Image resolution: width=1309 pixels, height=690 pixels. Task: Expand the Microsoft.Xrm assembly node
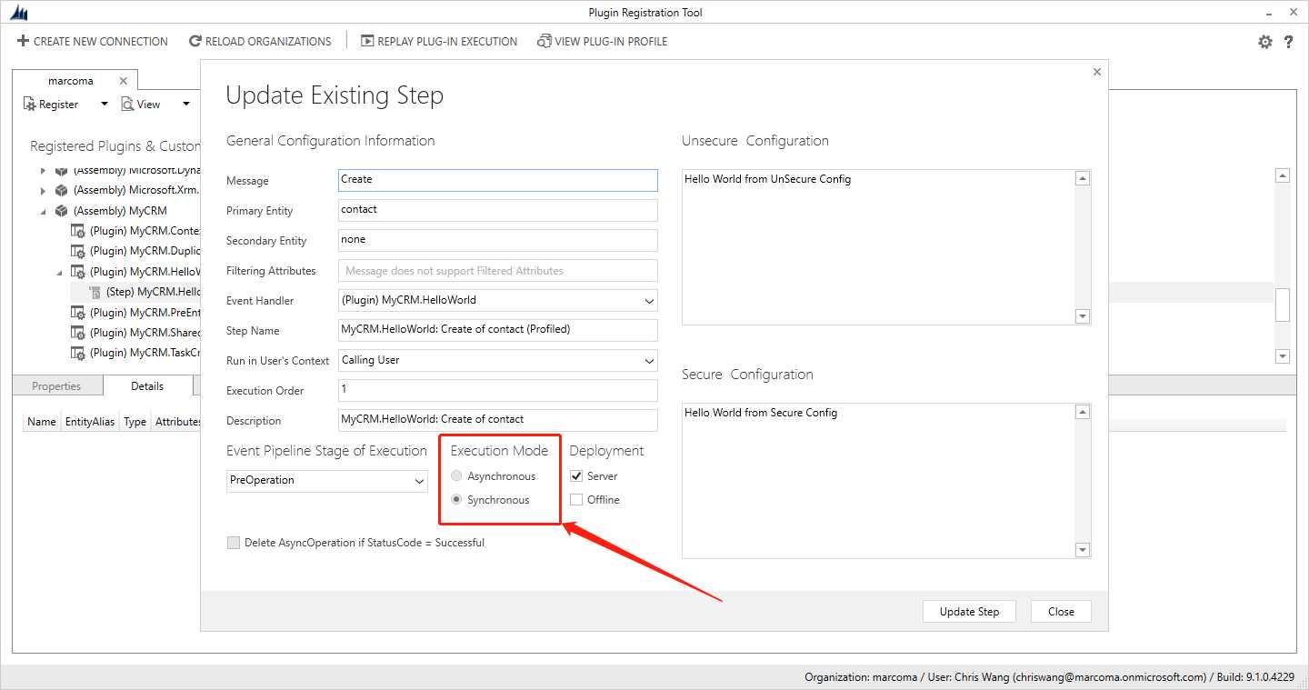pyautogui.click(x=43, y=190)
